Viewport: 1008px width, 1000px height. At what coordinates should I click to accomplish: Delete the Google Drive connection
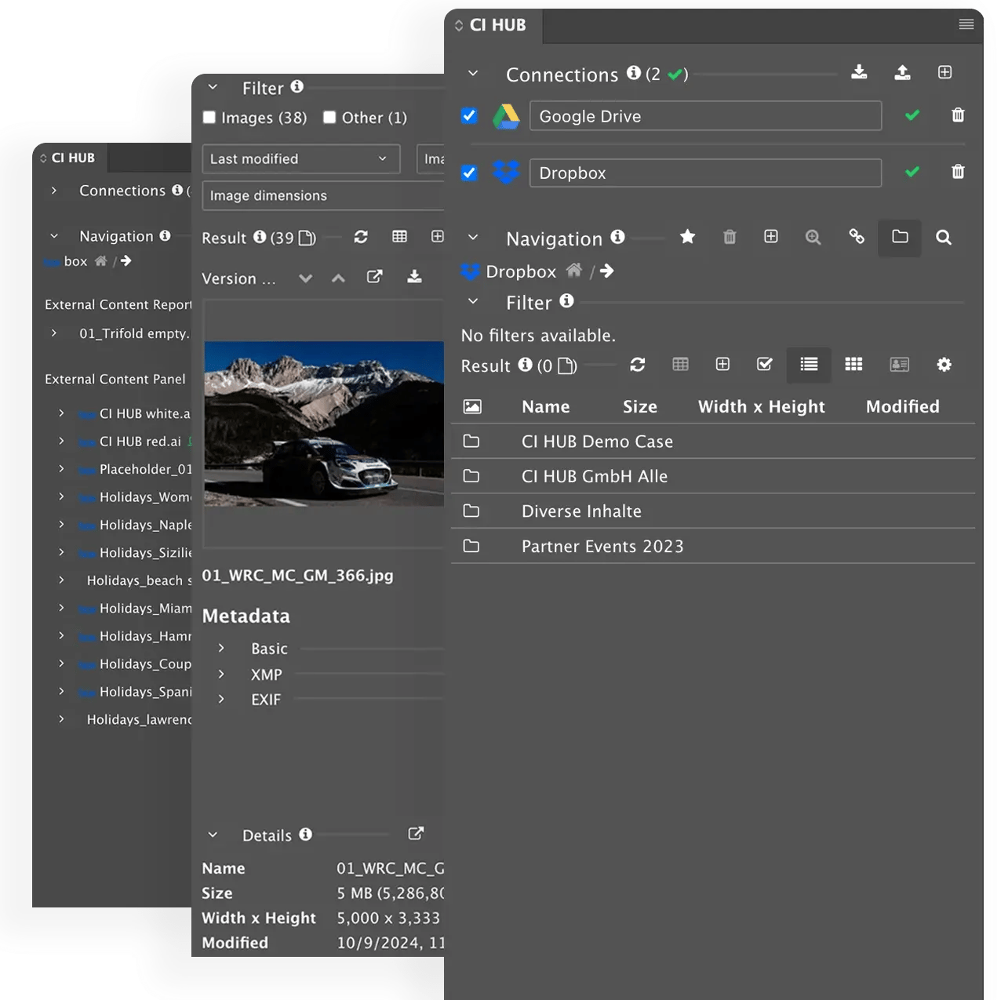click(958, 115)
